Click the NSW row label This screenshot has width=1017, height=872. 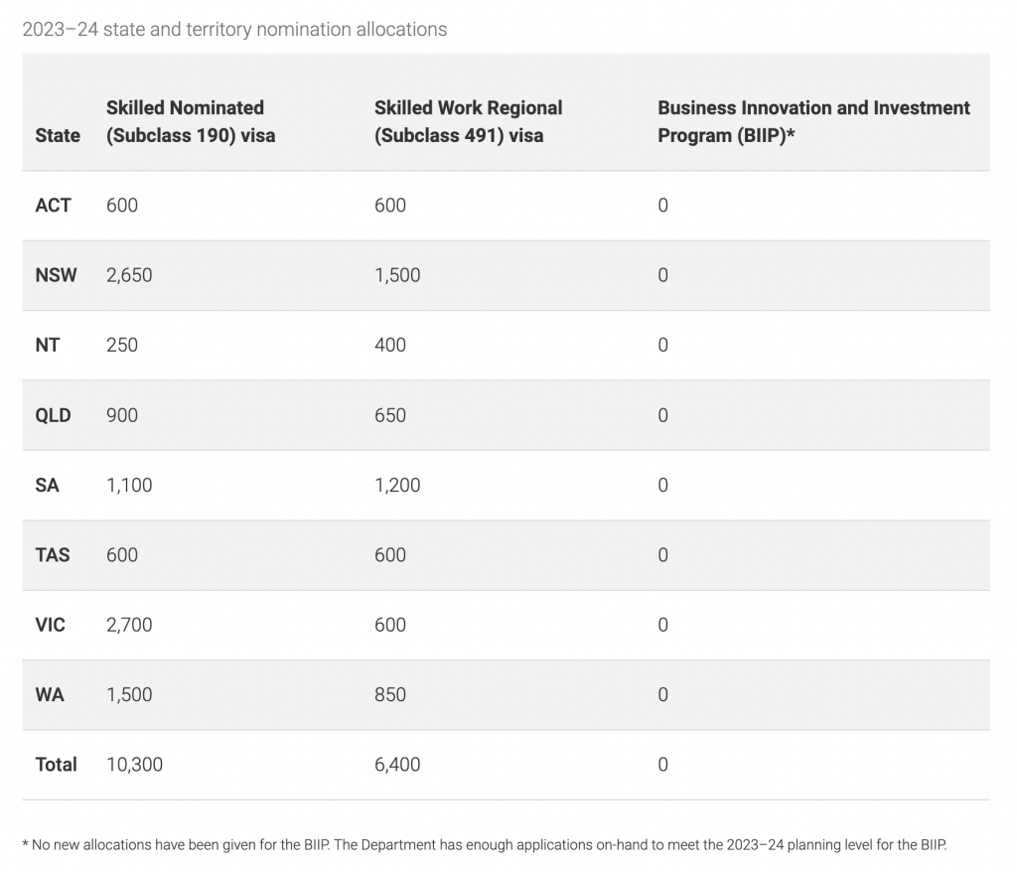coord(56,275)
